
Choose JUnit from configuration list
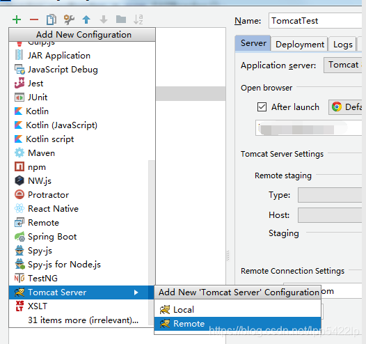click(82, 97)
